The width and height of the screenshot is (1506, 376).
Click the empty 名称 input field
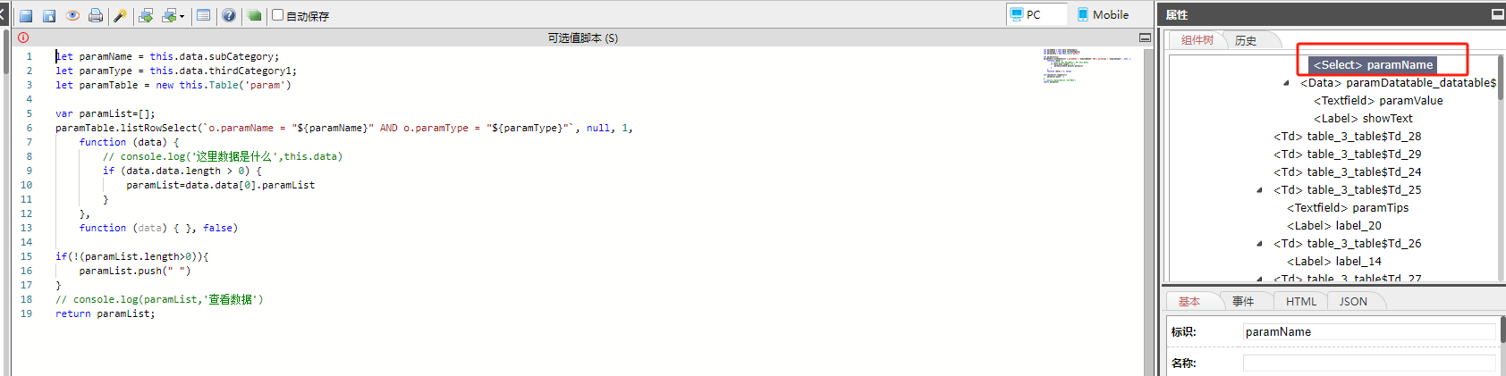click(1369, 363)
